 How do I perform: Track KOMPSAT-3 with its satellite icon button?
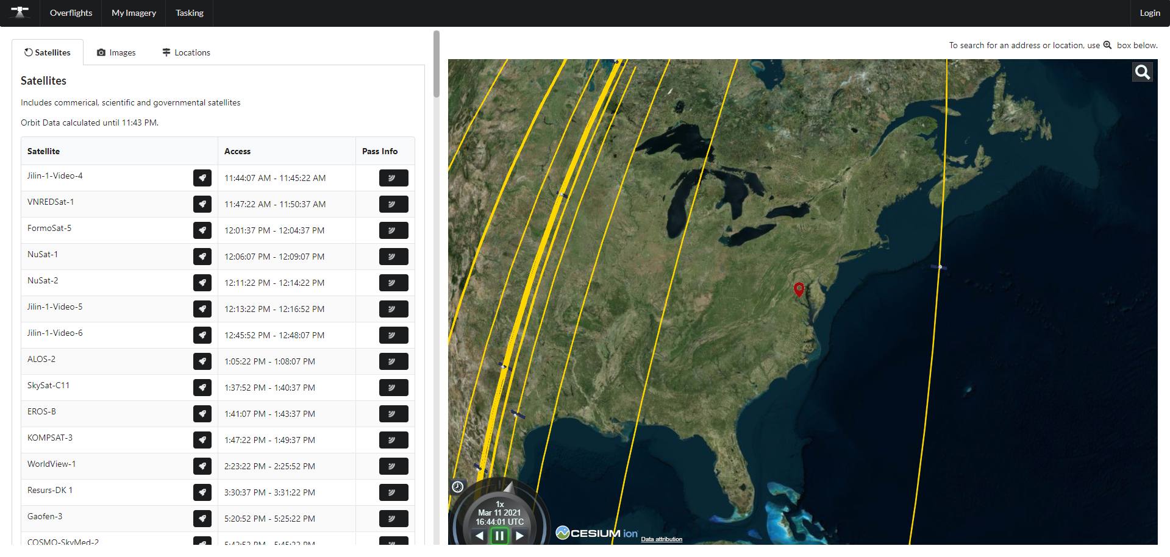202,440
